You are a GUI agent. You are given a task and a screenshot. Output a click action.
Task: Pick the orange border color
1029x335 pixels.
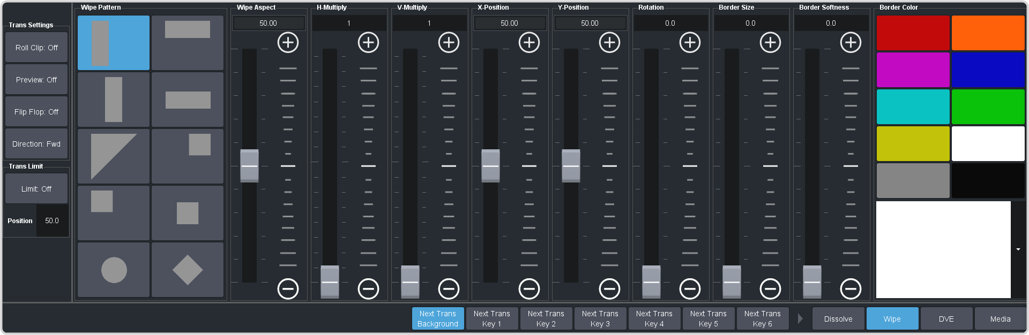pos(988,33)
